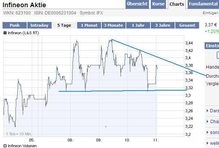Expand the 'Char' sidebar section arrow
Screen dimensions: 219x148
pyautogui.click(x=207, y=122)
